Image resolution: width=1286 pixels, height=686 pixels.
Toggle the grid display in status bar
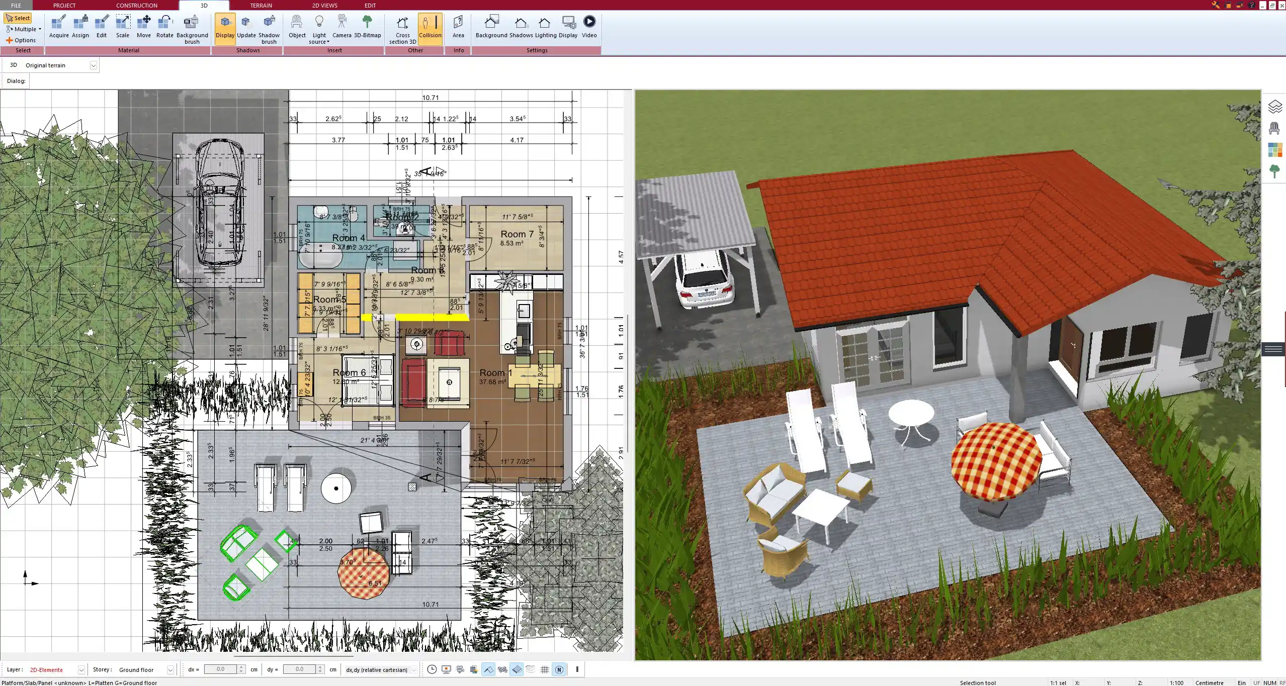pyautogui.click(x=545, y=669)
